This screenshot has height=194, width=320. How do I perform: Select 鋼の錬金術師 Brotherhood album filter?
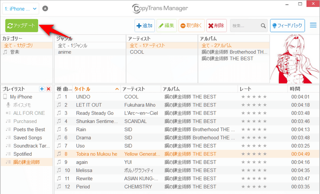coord(234,52)
